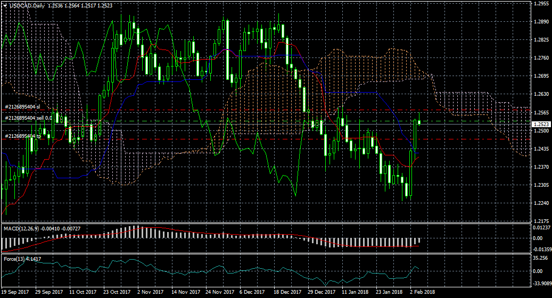Click the 23 Oct 2017 date label
Image resolution: width=552 pixels, height=298 pixels.
(x=117, y=292)
